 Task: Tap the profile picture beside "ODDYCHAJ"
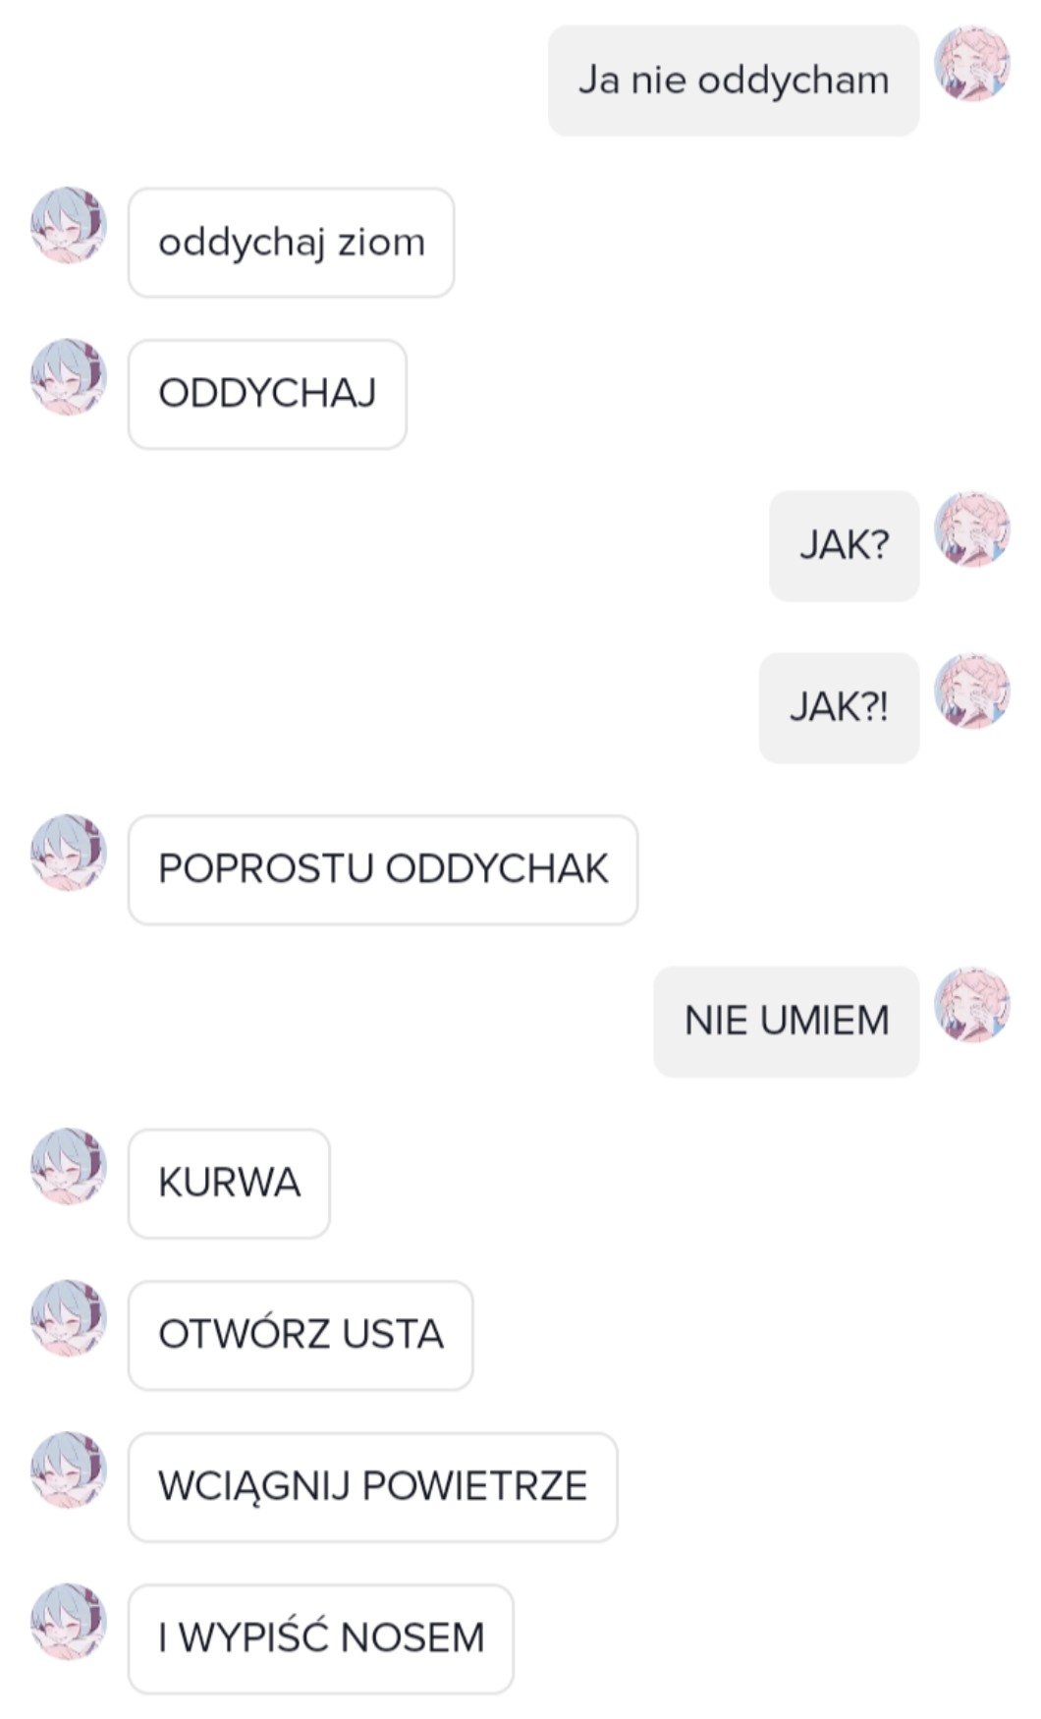(69, 377)
